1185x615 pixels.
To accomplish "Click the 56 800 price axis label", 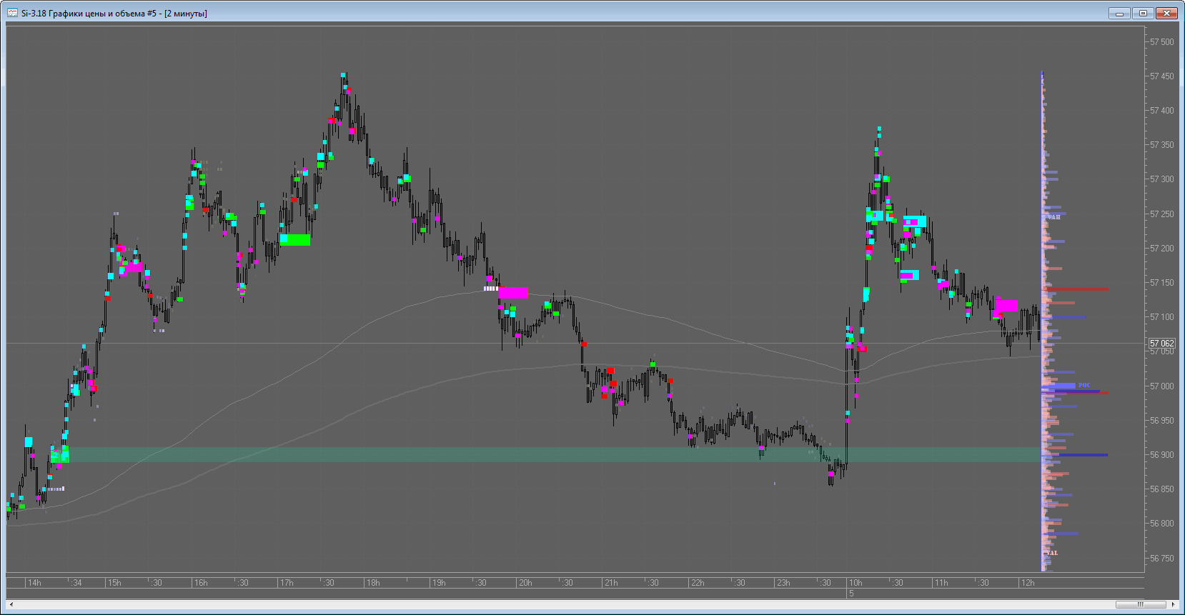I will pyautogui.click(x=1161, y=524).
